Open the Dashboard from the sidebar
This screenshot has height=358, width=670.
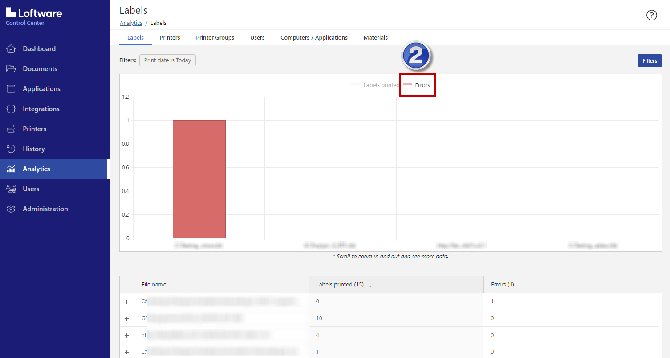point(39,48)
